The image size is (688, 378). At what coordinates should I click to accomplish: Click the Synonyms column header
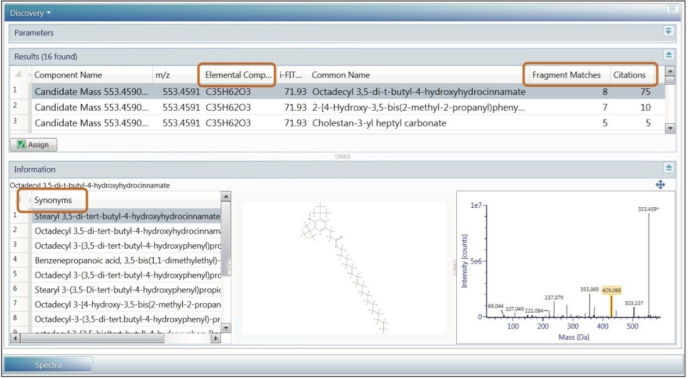(x=125, y=201)
